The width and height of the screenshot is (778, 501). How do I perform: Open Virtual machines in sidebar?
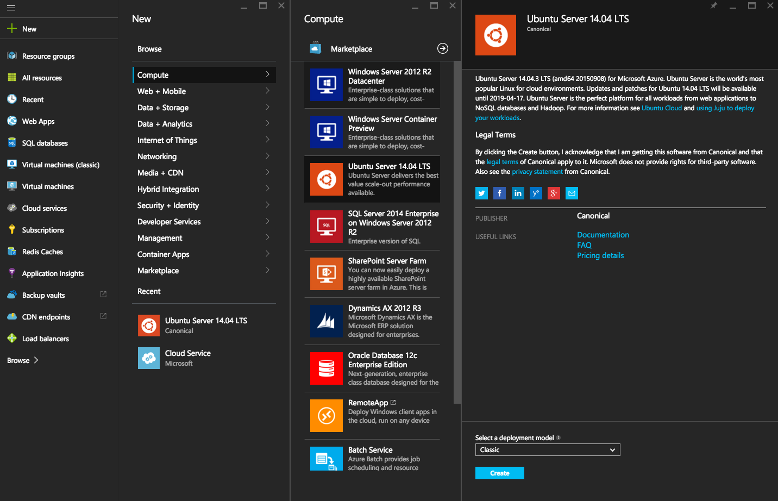click(x=48, y=186)
